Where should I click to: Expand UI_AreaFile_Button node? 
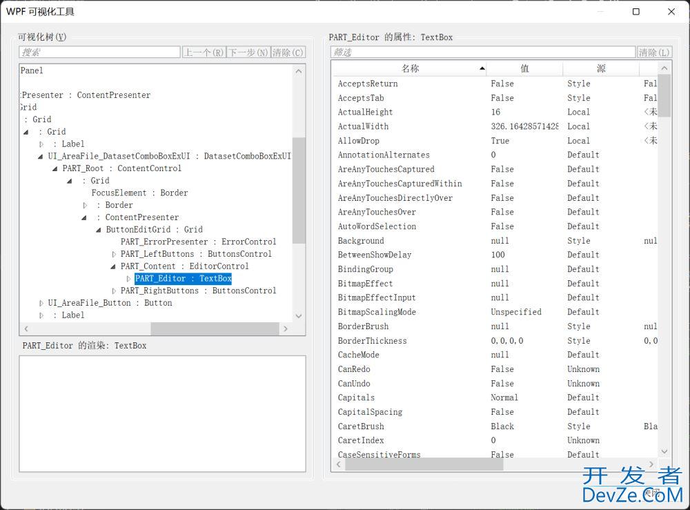41,303
